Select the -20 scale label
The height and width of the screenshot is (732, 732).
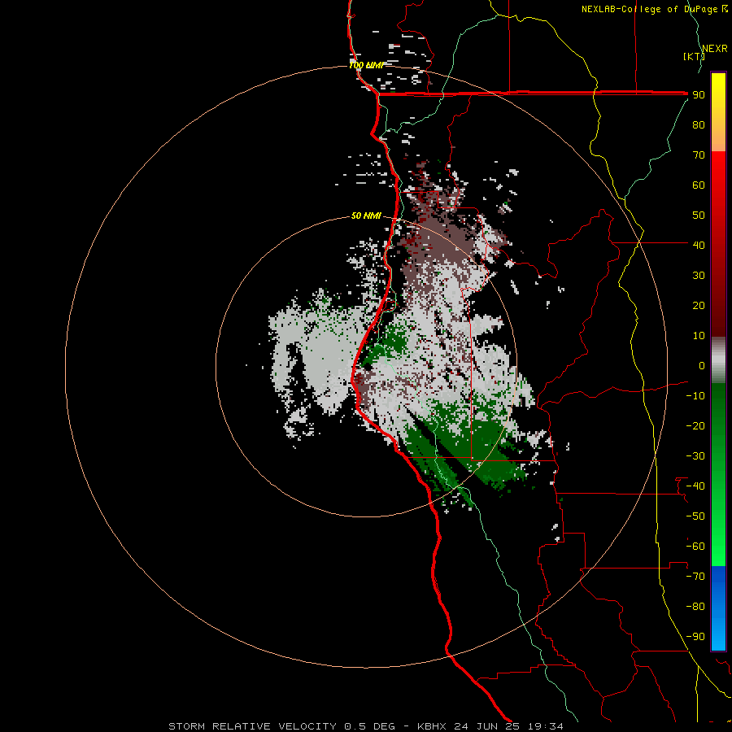pyautogui.click(x=695, y=425)
